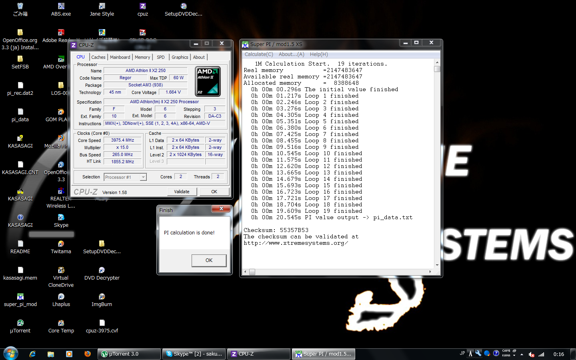Open Internet Explorer from the taskbar
Image resolution: width=576 pixels, height=360 pixels.
[32, 354]
